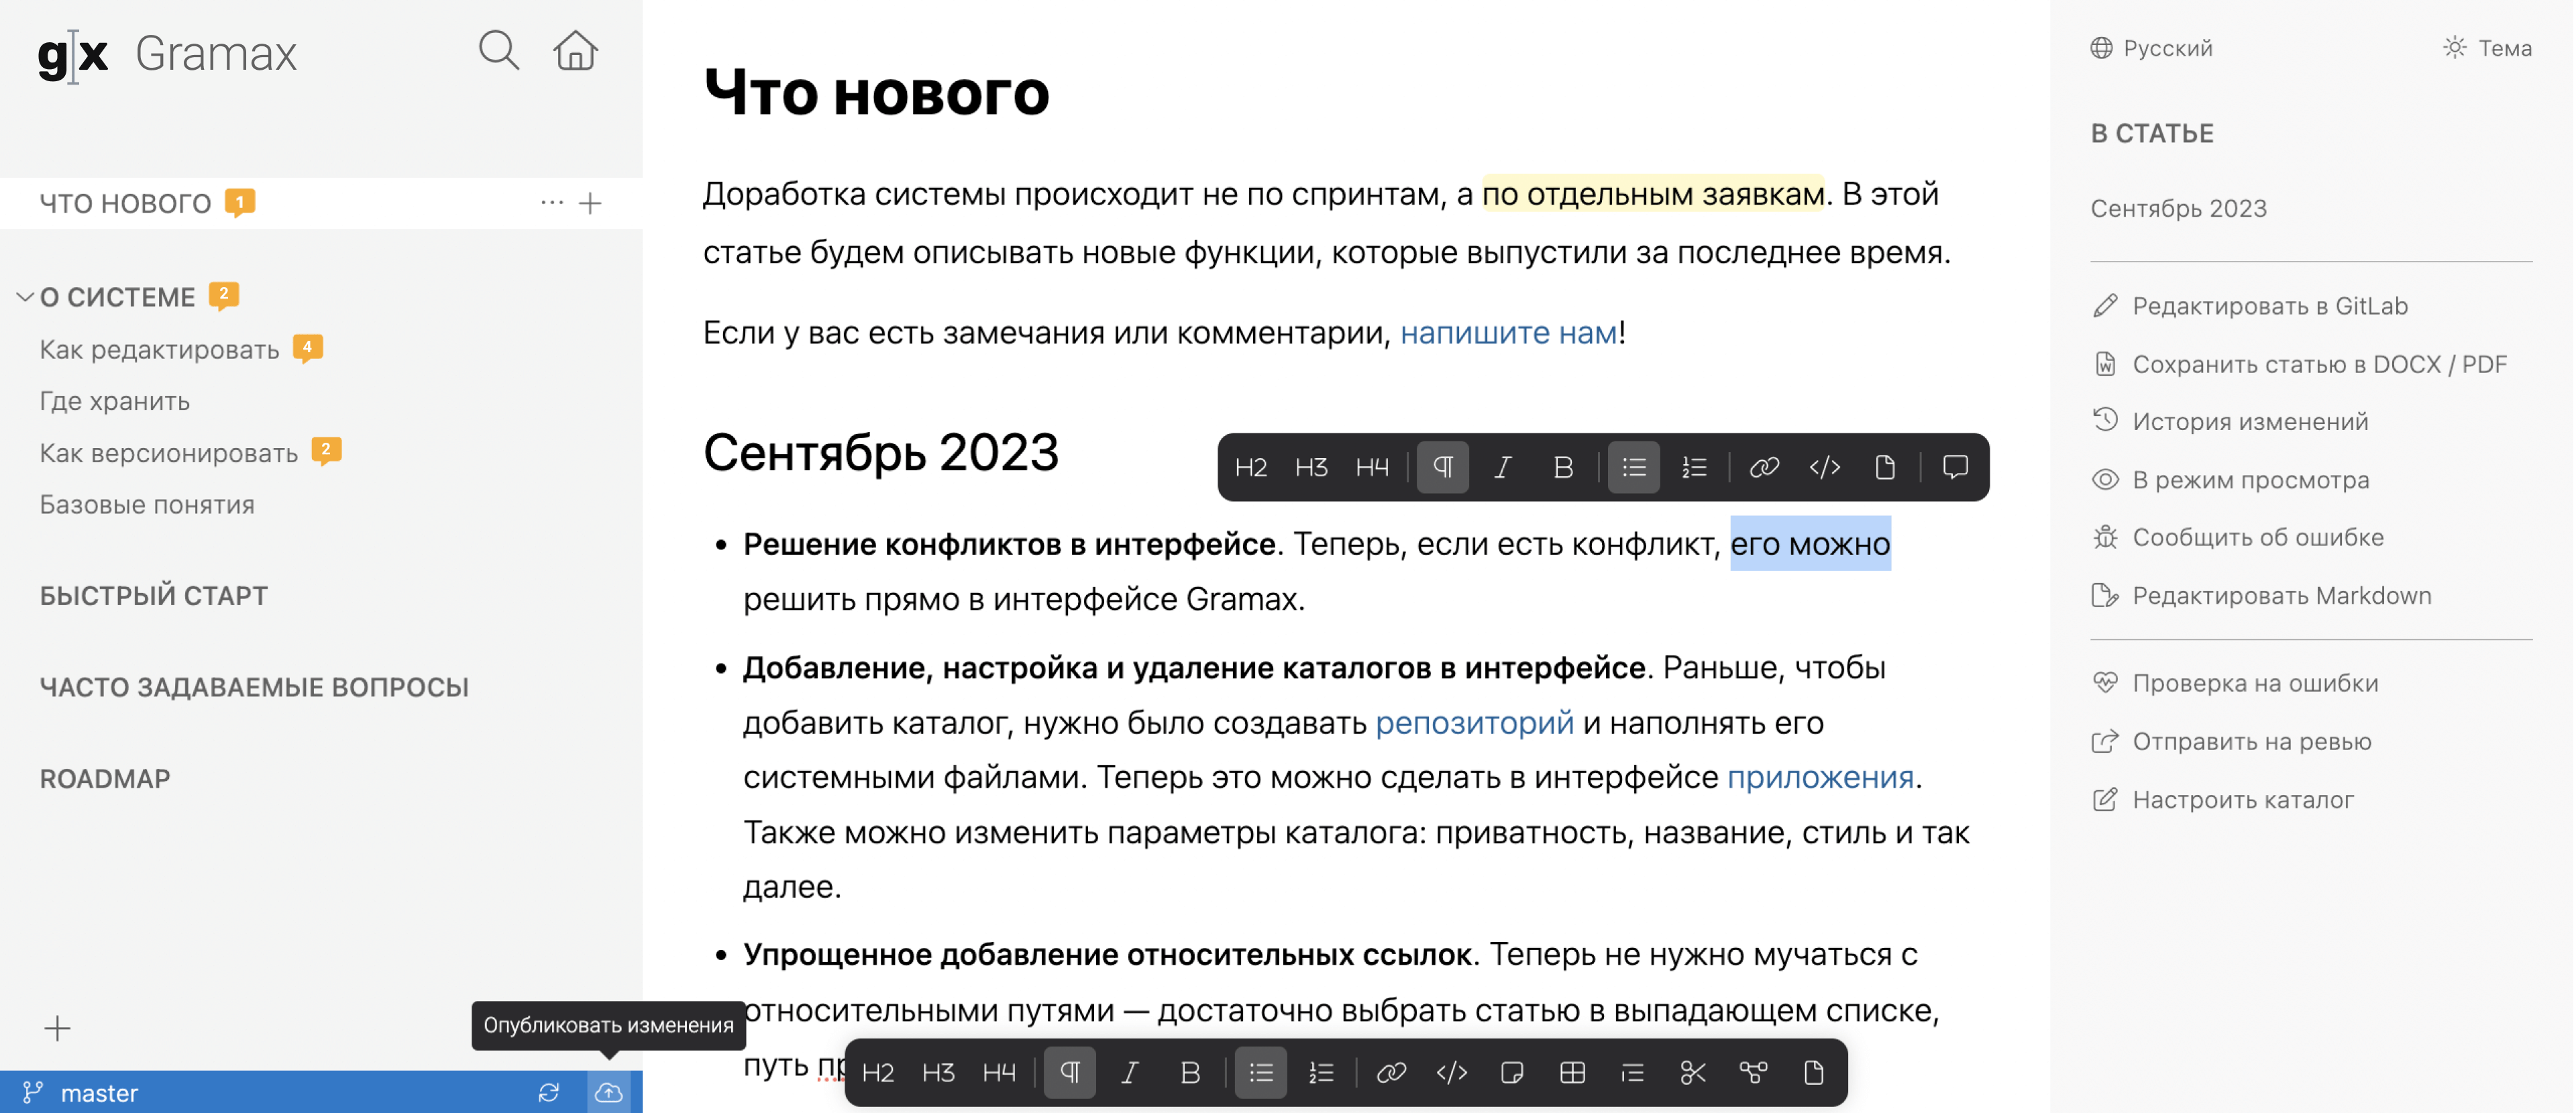Follow the приложения link
This screenshot has width=2576, height=1113.
(1820, 777)
